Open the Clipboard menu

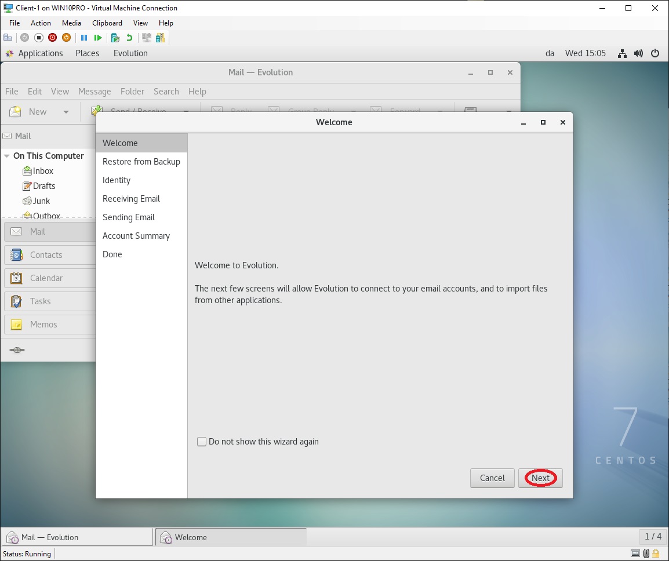pyautogui.click(x=107, y=23)
